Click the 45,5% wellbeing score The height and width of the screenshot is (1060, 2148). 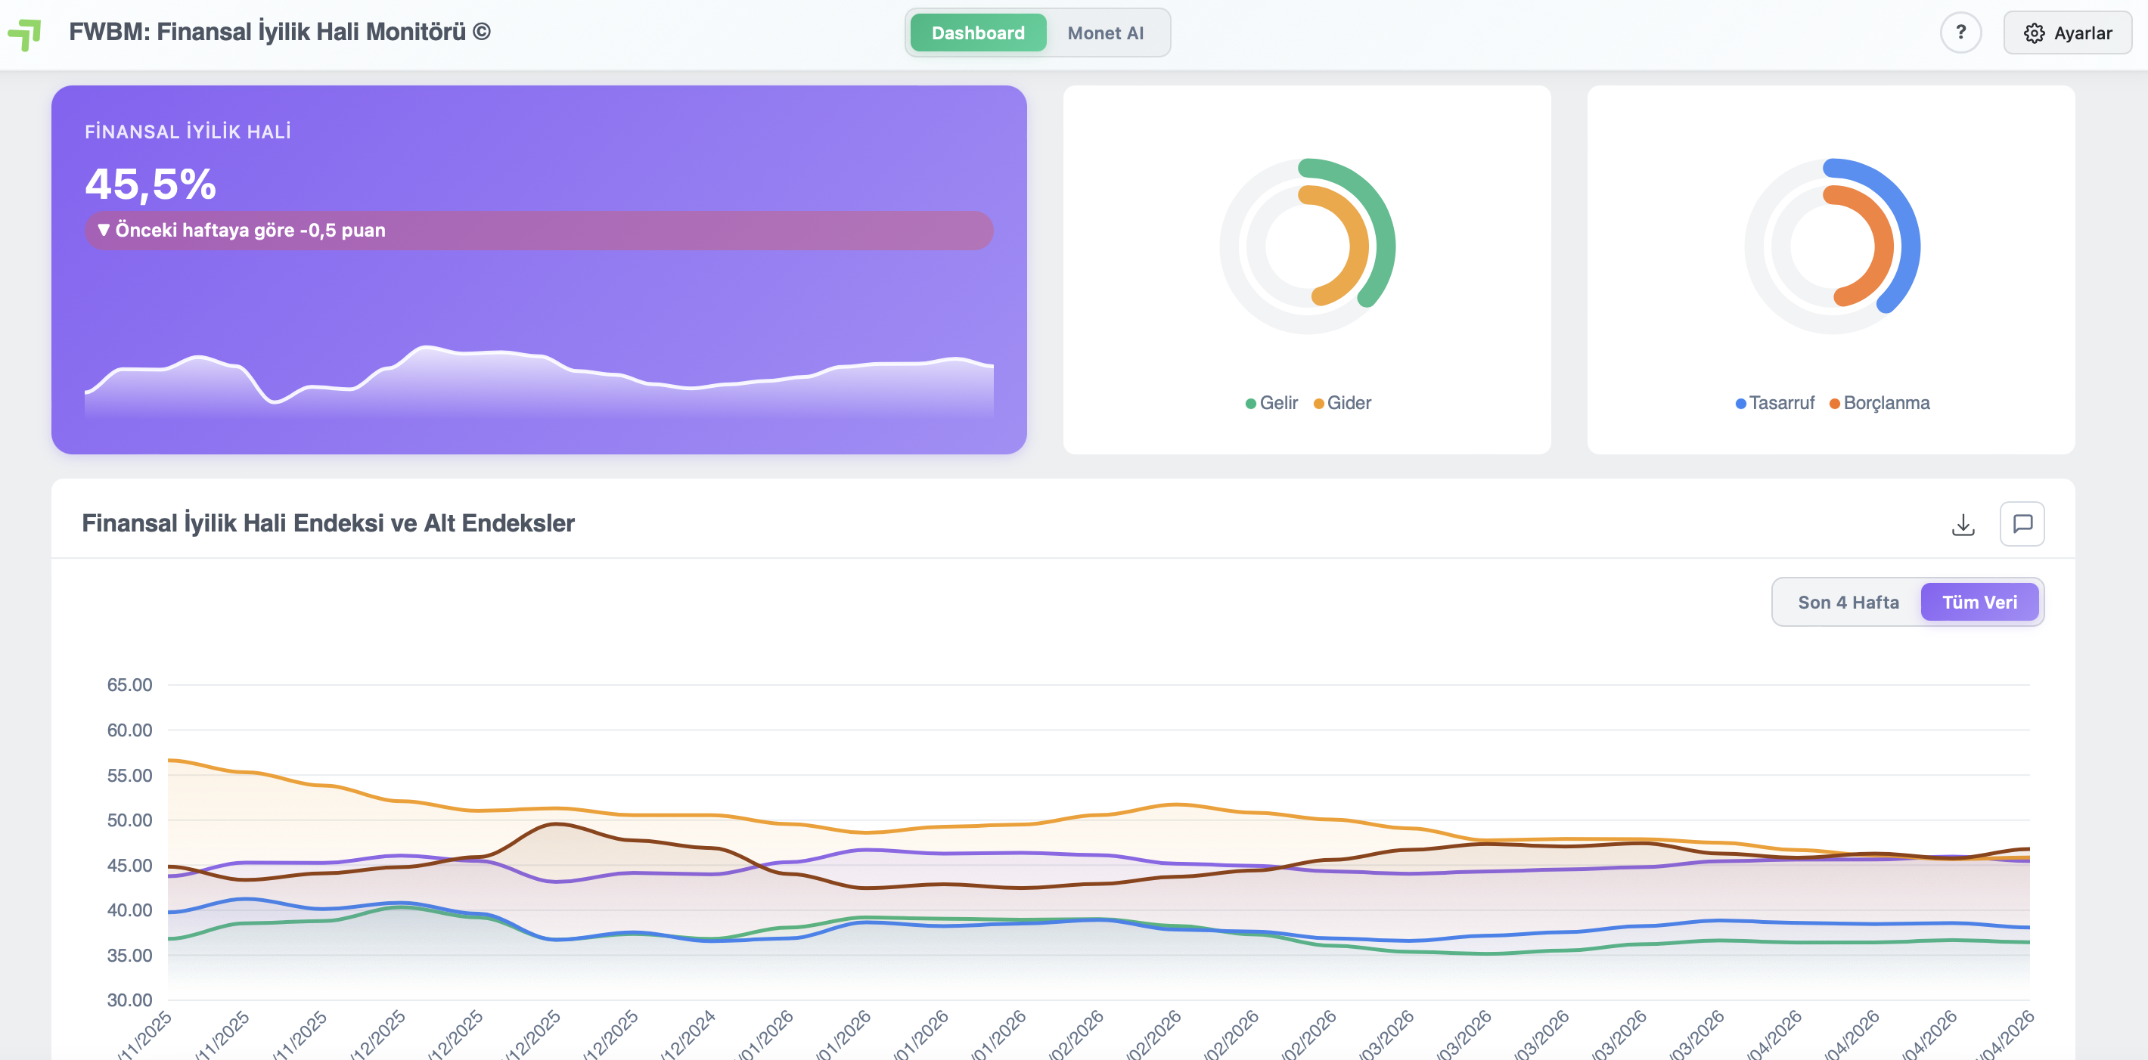point(151,184)
